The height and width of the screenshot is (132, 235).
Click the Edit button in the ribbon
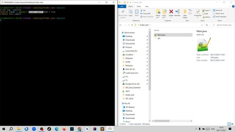click(205, 14)
